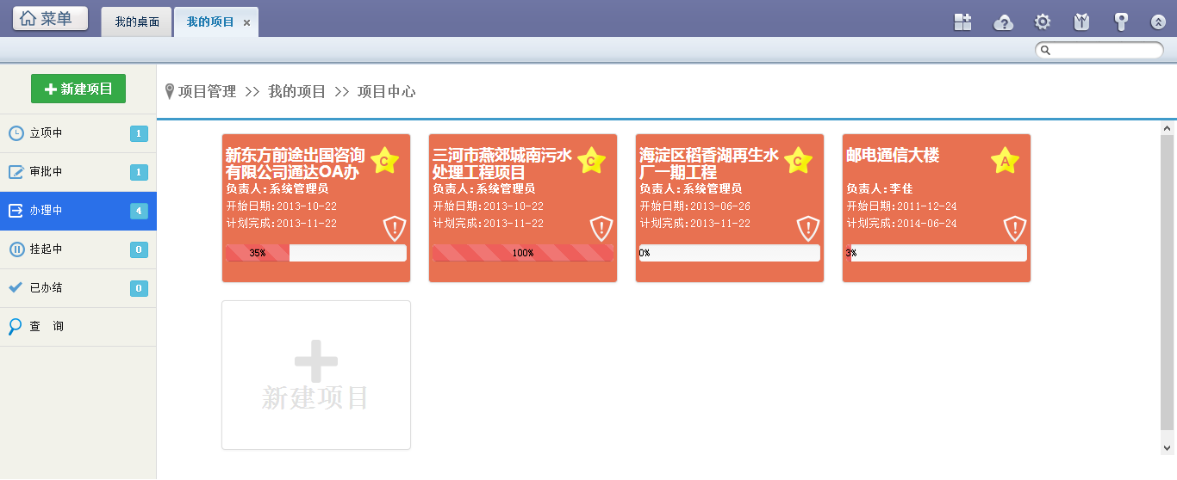This screenshot has width=1177, height=480.
Task: Close the 我的项目 tab
Action: (247, 23)
